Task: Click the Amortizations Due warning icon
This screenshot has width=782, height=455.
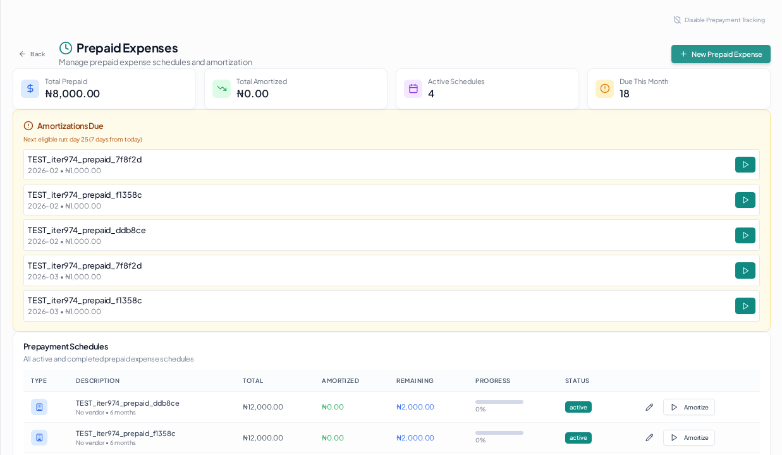Action: (28, 126)
